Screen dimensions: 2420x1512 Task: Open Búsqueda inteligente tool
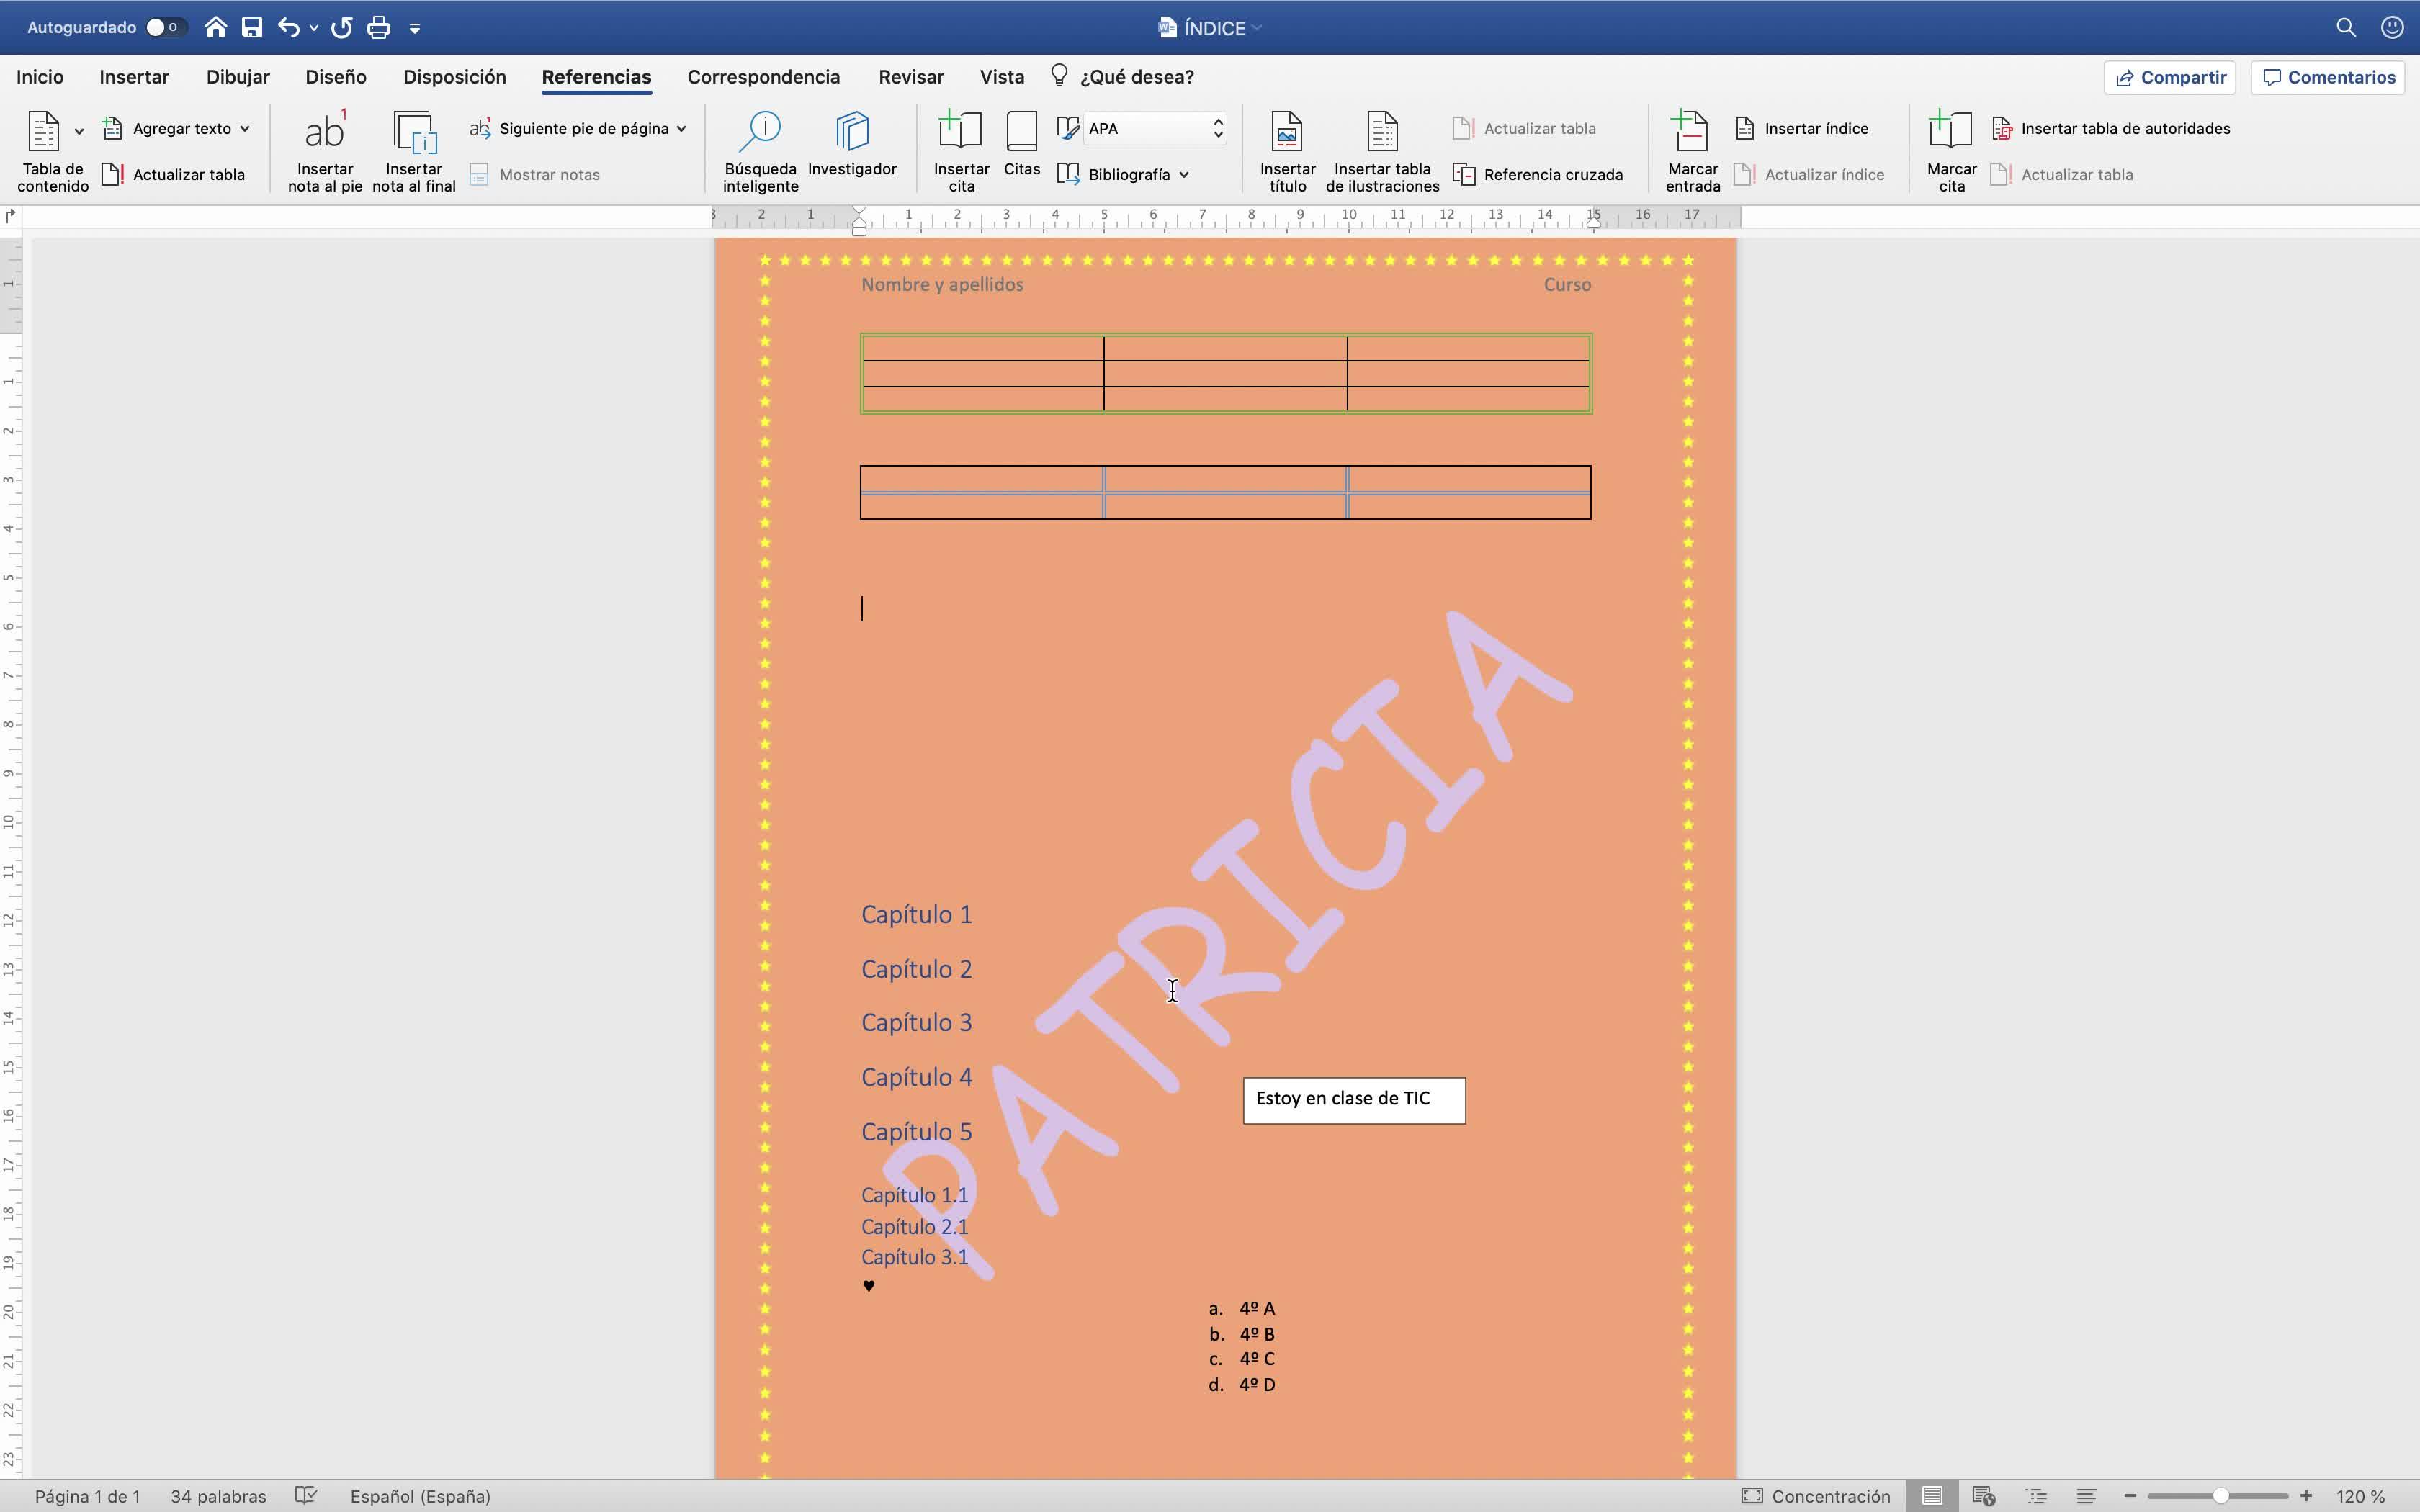click(x=760, y=132)
